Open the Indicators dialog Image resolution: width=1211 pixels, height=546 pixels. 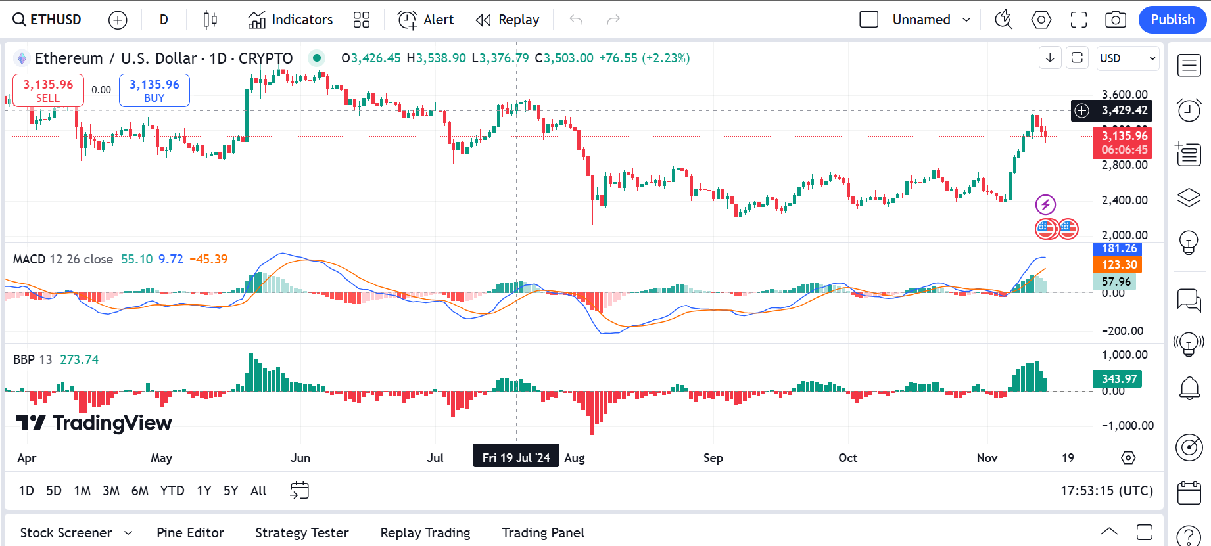tap(291, 20)
